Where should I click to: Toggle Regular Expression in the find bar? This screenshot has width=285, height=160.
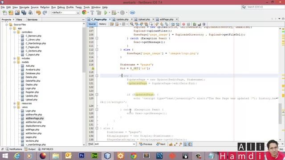pyautogui.click(x=180, y=144)
